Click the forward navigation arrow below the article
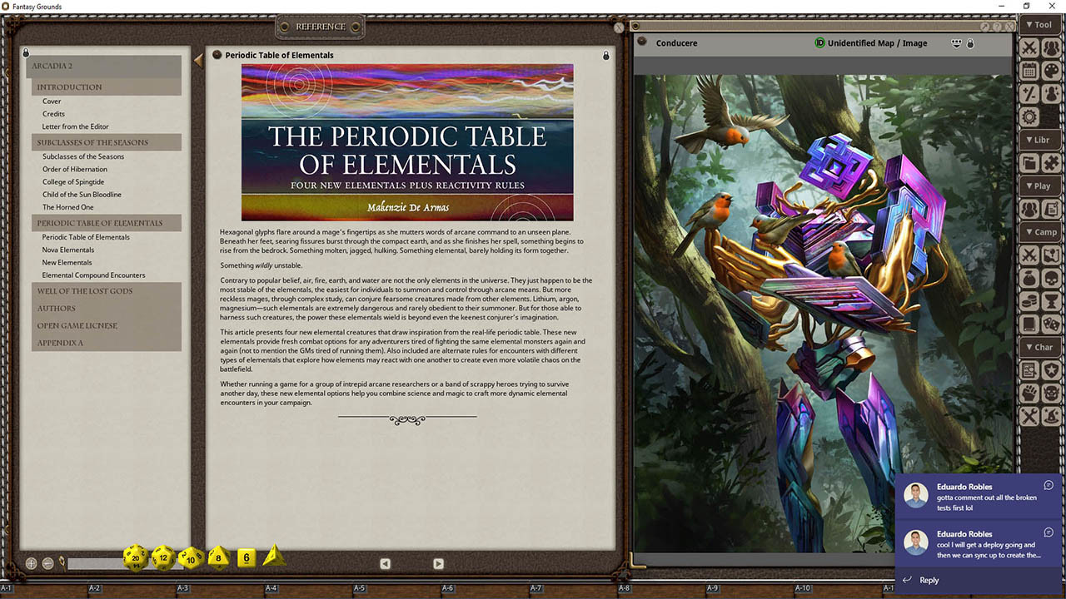The image size is (1066, 599). coord(438,563)
